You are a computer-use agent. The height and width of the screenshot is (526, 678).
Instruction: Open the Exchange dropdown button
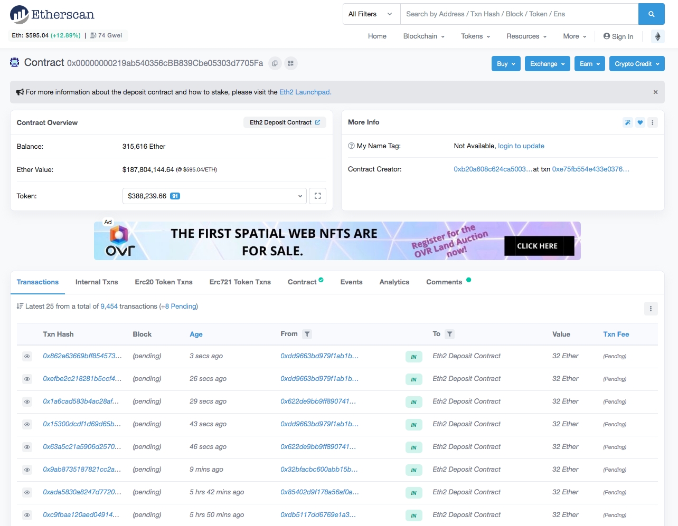point(547,64)
